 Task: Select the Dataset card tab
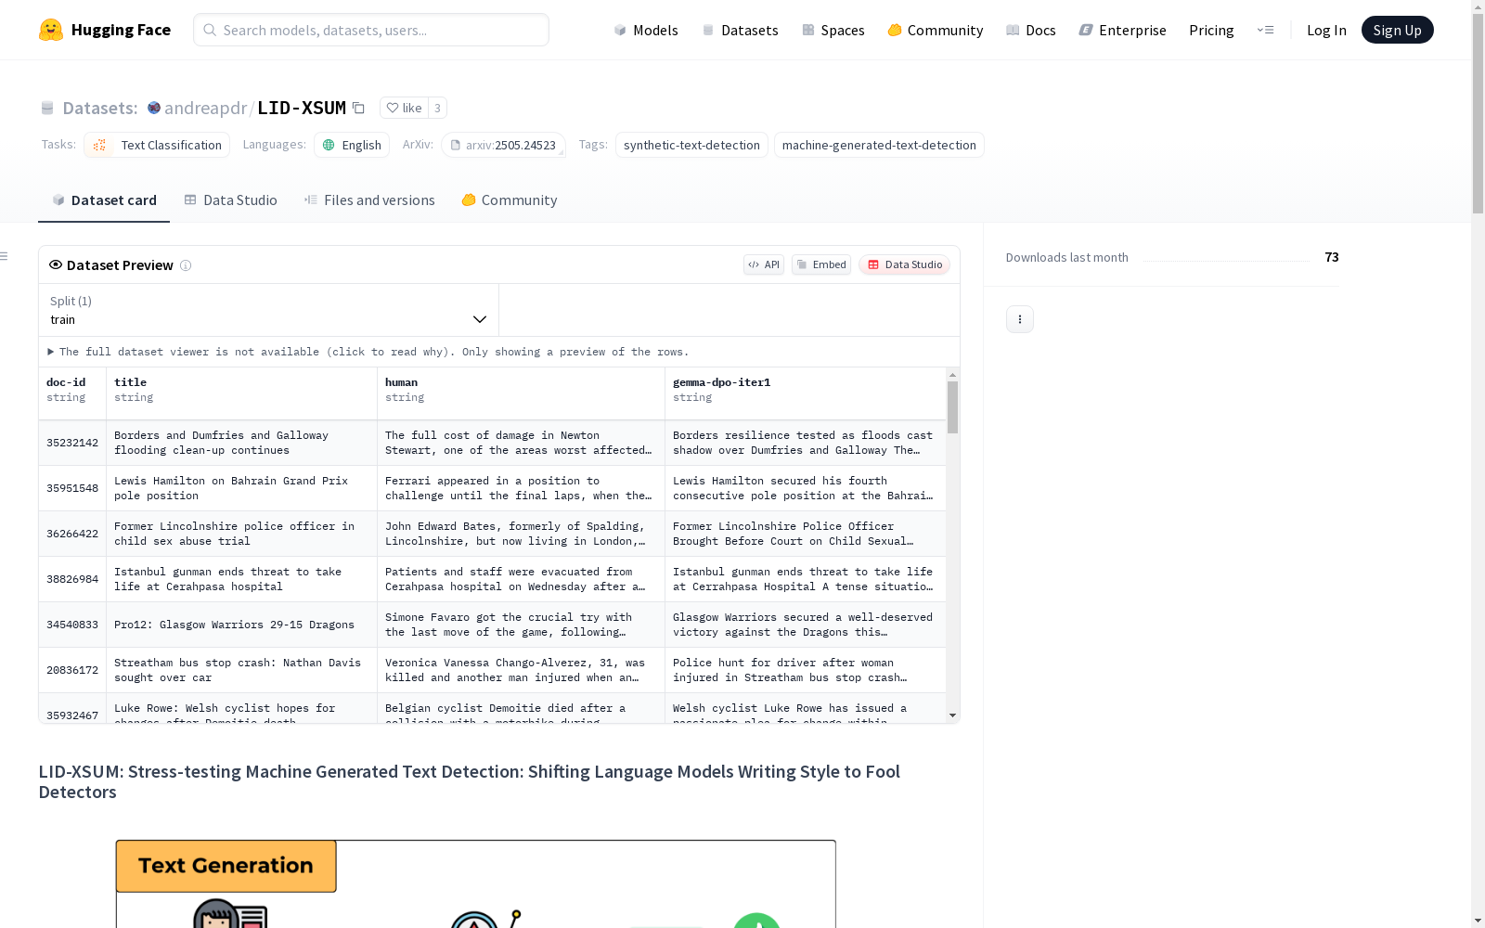[x=104, y=200]
